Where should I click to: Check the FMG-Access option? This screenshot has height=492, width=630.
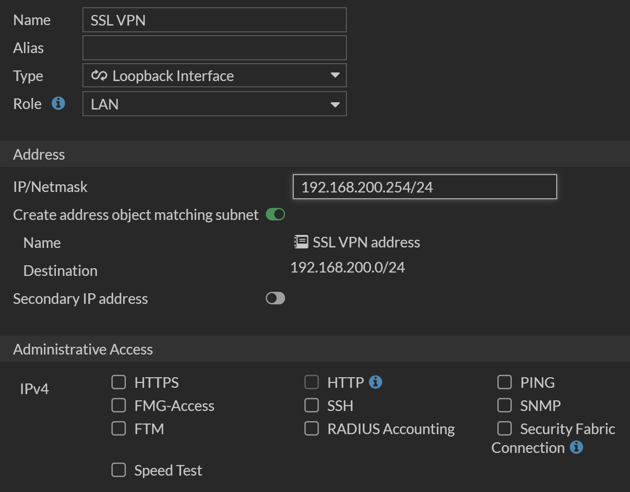click(119, 405)
